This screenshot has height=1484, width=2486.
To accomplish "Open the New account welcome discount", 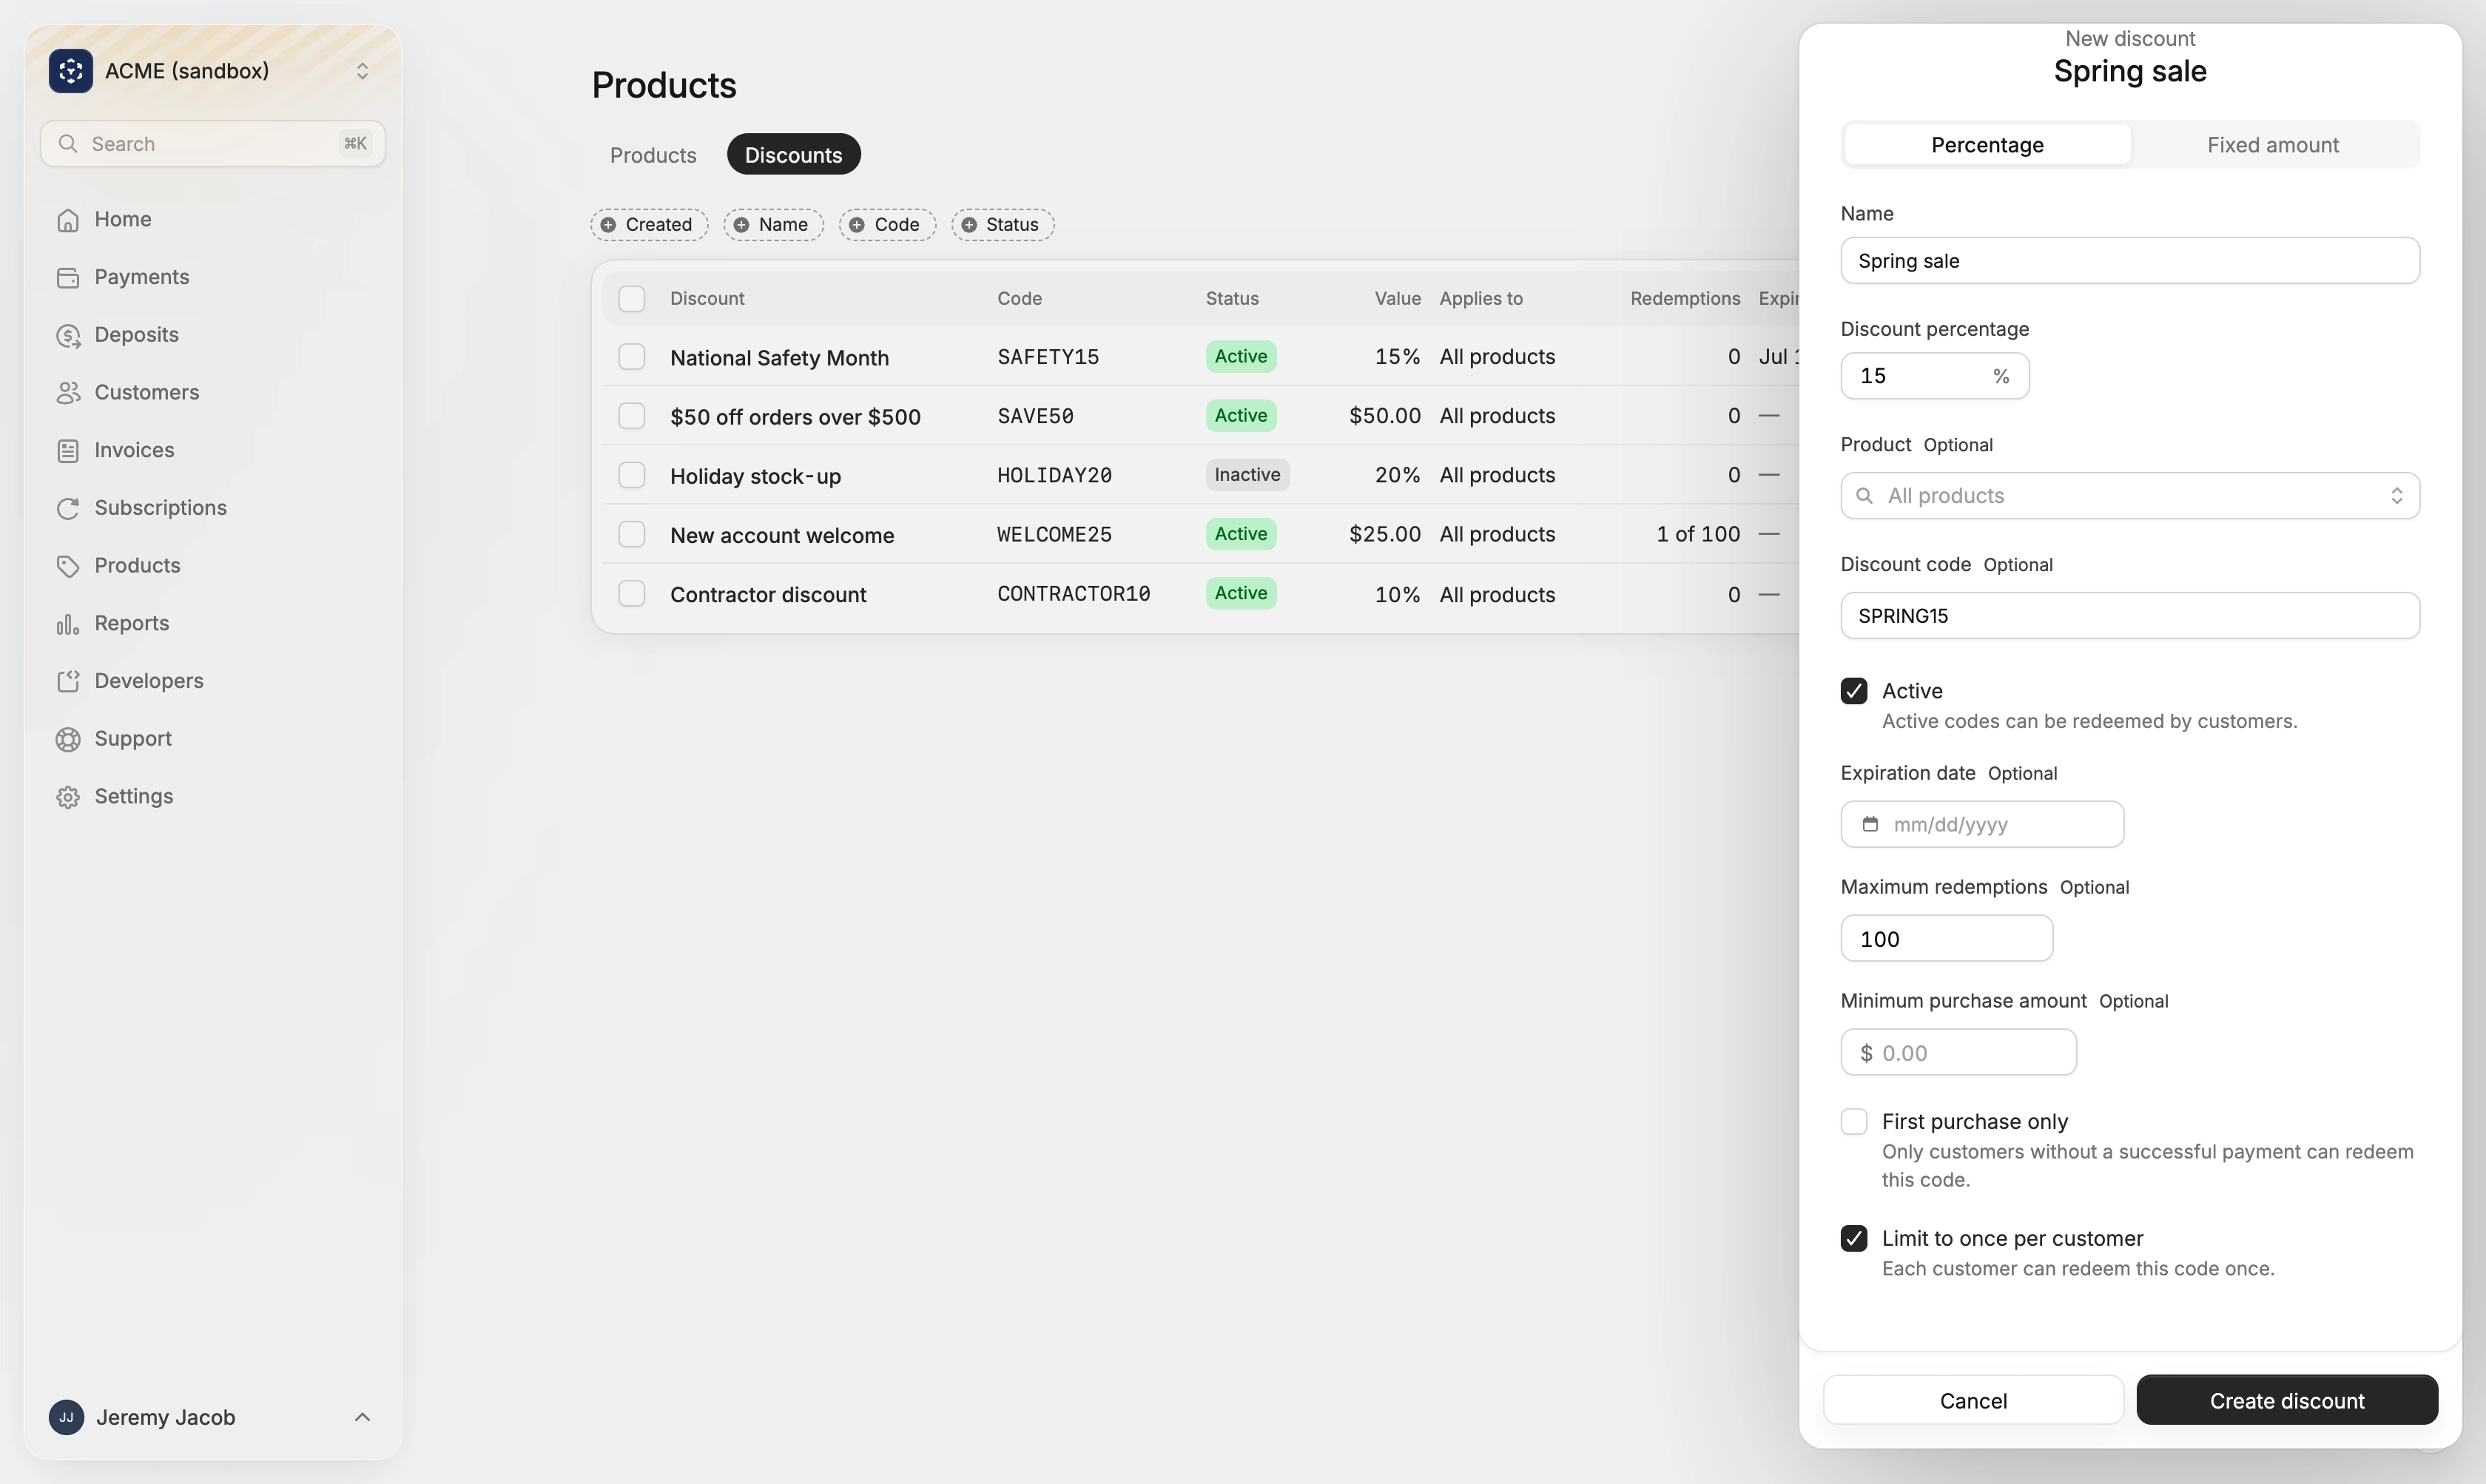I will 782,535.
